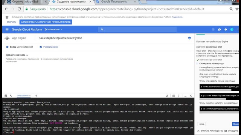Open the graduation cap tutorial icon
The width and height of the screenshot is (241, 135).
click(189, 38)
